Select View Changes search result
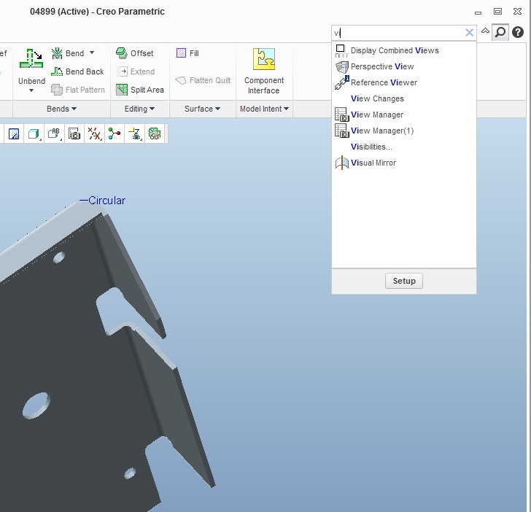Viewport: 531px width, 512px height. 403,98
